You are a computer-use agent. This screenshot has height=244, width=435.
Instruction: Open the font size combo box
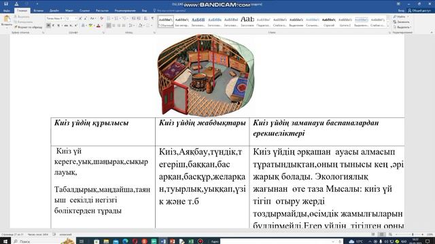(71, 18)
